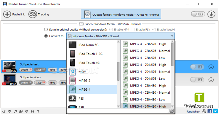Click the music note icon

point(15,111)
